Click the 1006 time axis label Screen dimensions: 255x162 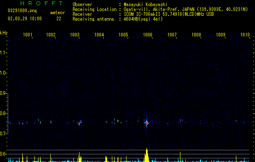[148, 34]
